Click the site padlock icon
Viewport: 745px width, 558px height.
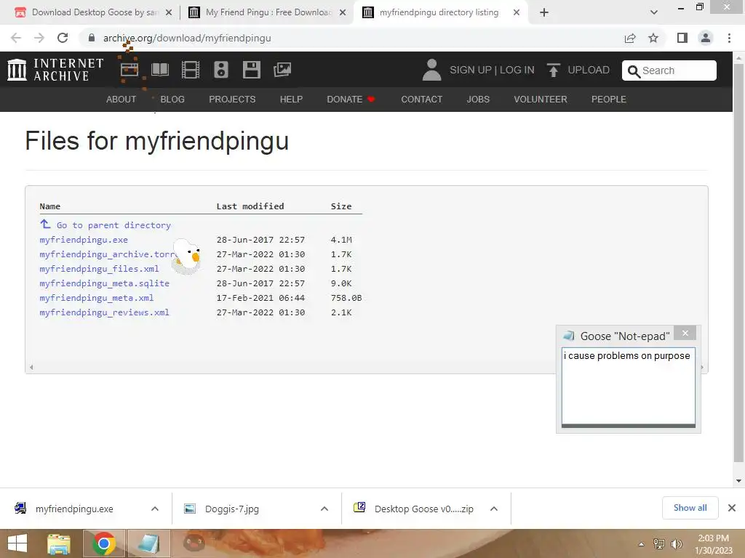point(92,38)
